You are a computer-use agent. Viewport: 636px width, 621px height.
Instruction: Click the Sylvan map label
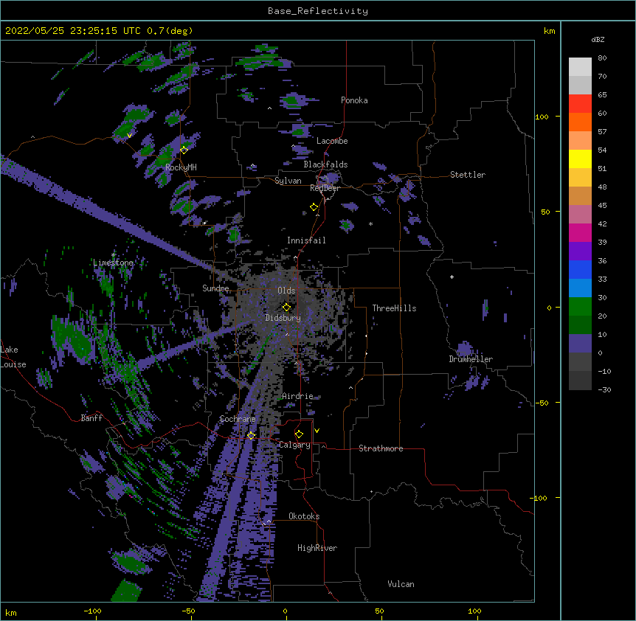pos(288,181)
